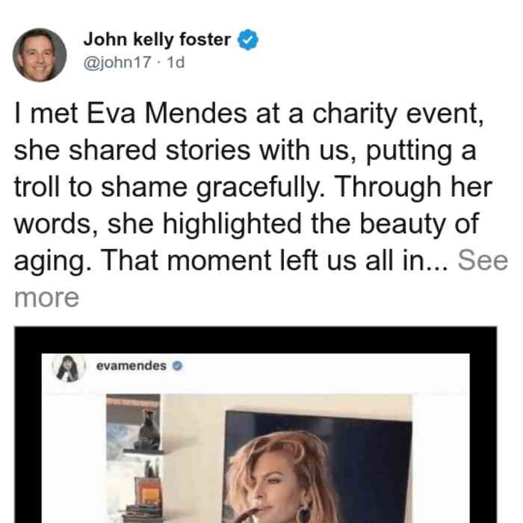Click the "charity event" phrase in the tweet

point(397,114)
